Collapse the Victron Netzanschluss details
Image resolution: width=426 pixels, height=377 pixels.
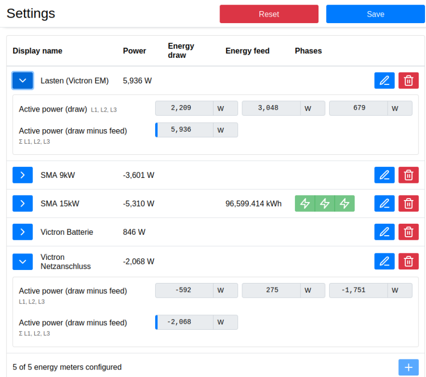[23, 261]
